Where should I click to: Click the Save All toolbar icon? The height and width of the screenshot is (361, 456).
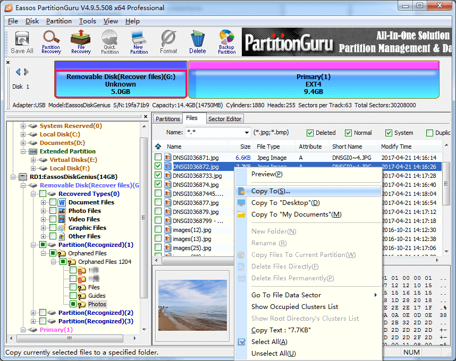[22, 42]
